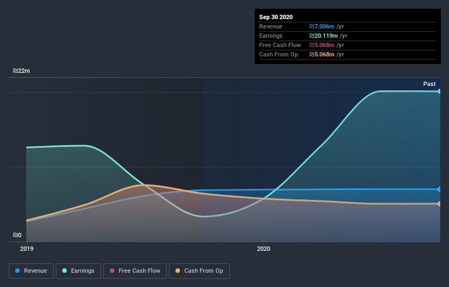Click the ₪0 y-axis label

click(x=17, y=235)
